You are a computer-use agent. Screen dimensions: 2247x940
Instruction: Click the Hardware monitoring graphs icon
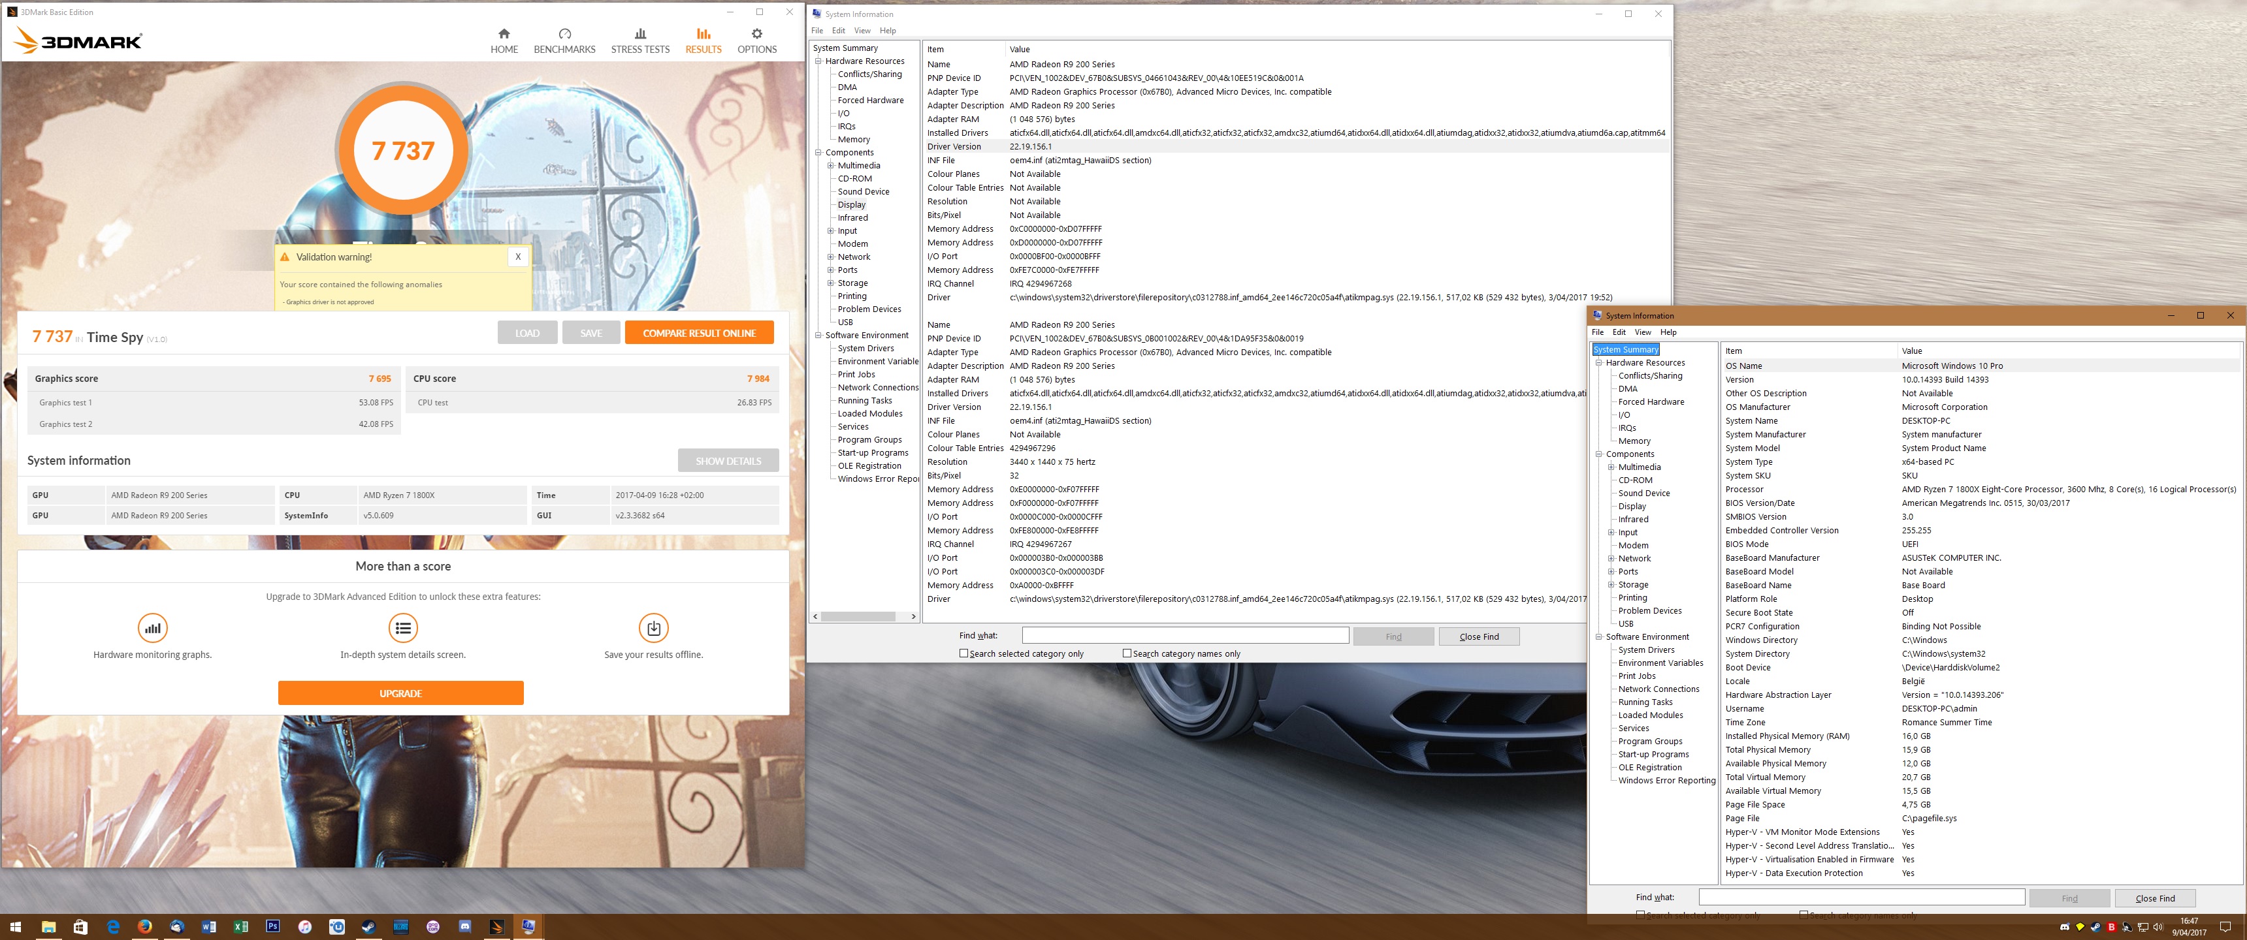click(153, 628)
